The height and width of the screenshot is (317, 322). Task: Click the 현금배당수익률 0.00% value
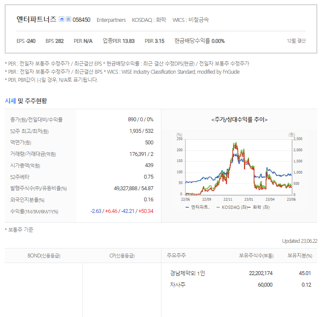(x=199, y=41)
